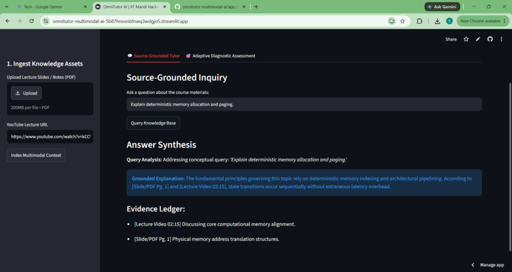Reload the current page
512x272 pixels.
pyautogui.click(x=31, y=21)
